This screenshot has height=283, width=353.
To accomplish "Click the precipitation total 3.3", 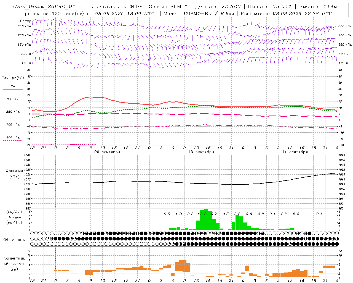I will [x=249, y=214].
